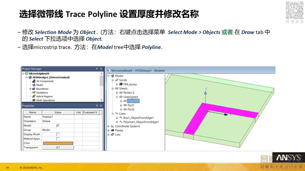Click the 3D Components icon

[34, 81]
